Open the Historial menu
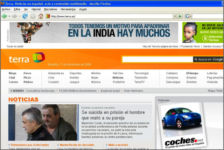This screenshot has width=224, height=150. (x=36, y=9)
